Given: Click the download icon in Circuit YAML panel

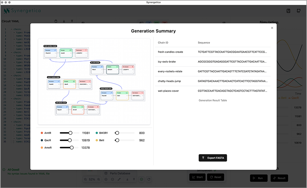Looking at the screenshot, I should [64, 21].
